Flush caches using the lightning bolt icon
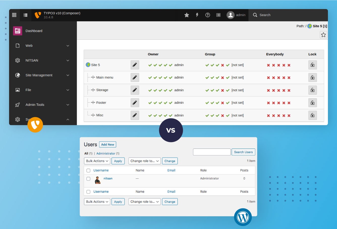Viewport: 337px width, 229px height. point(197,15)
